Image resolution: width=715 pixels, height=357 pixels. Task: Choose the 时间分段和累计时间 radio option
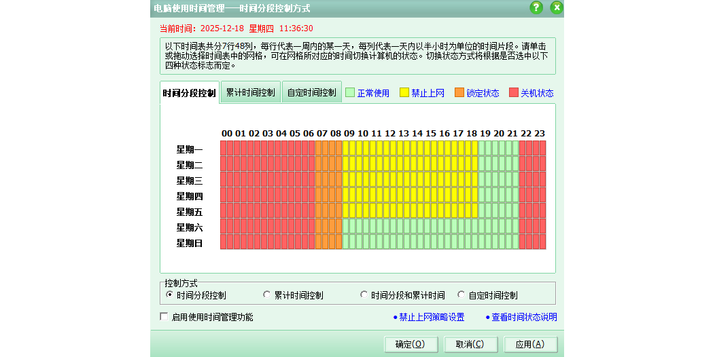(364, 295)
